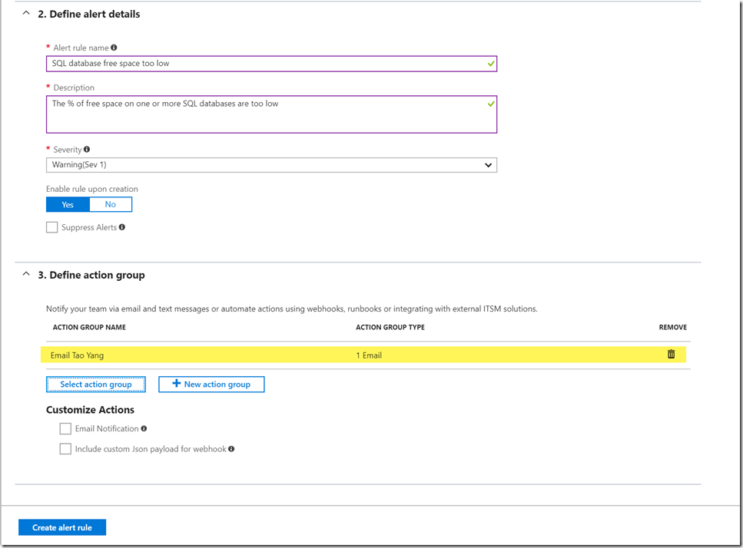Click info icon for custom Json payload
The image size is (743, 548).
[231, 449]
